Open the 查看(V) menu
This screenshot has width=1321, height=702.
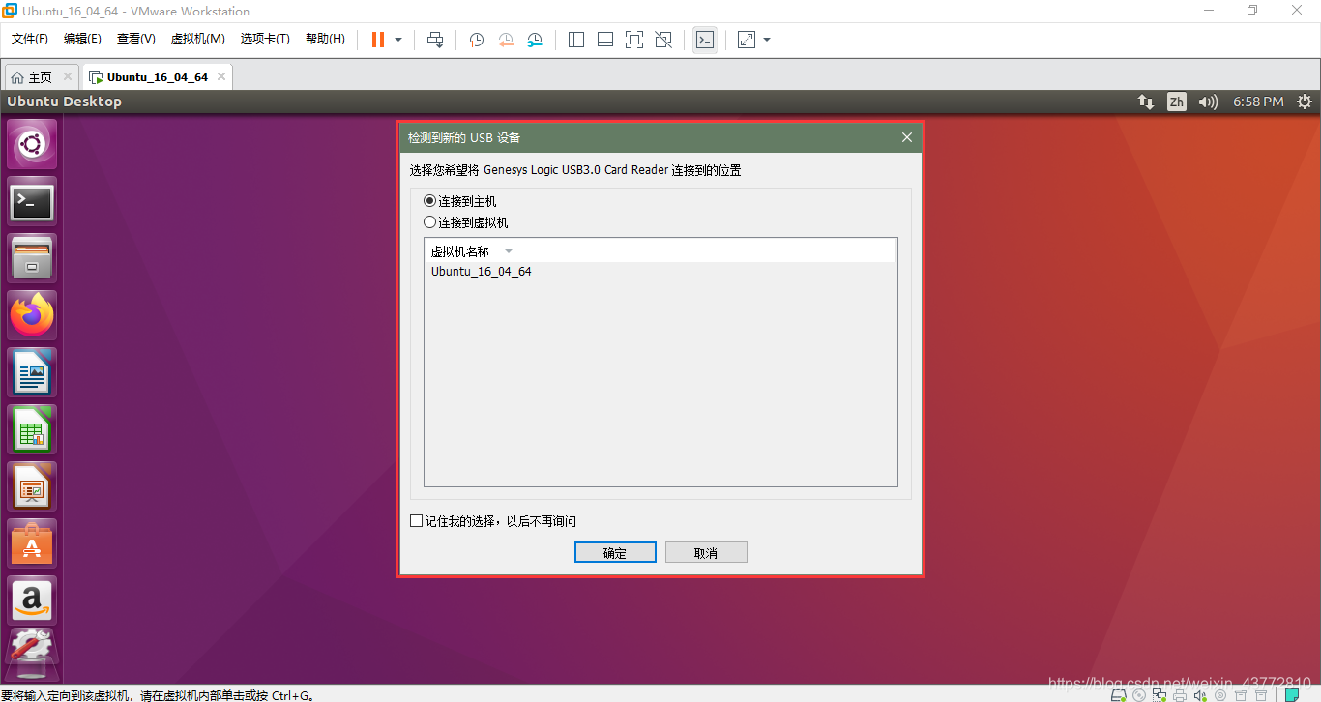click(136, 39)
